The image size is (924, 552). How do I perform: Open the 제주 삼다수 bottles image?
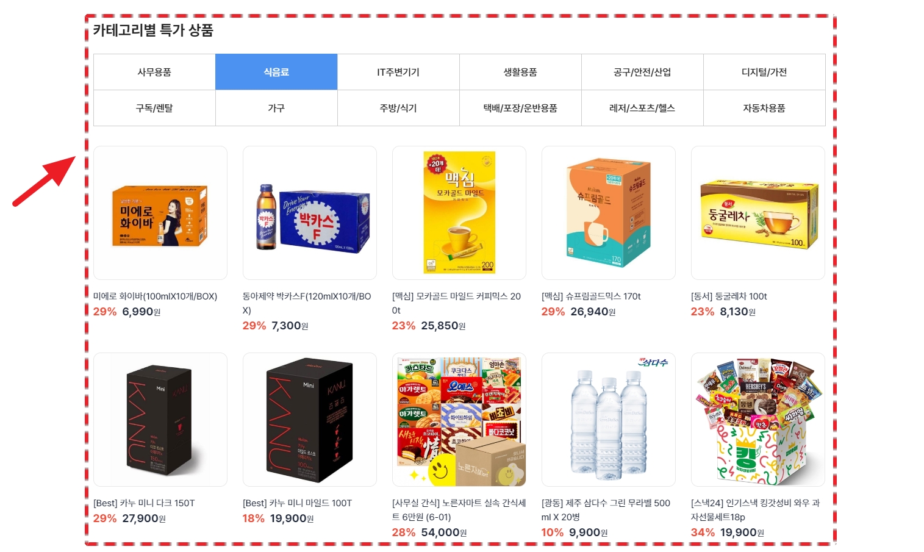click(x=609, y=420)
